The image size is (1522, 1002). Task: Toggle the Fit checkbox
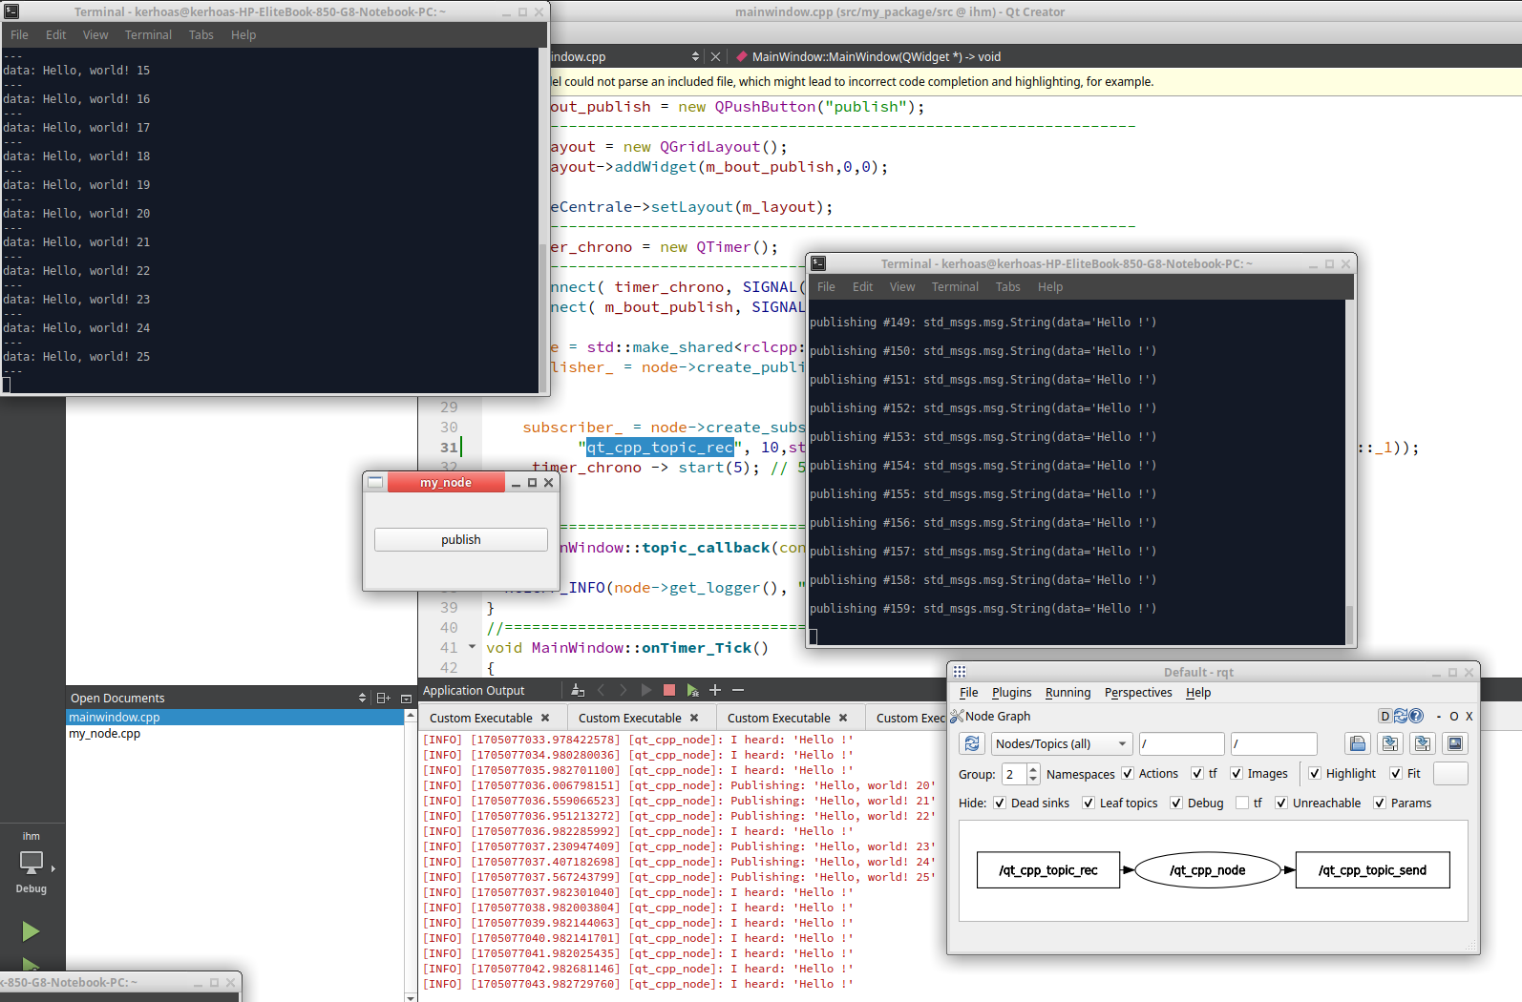point(1396,774)
